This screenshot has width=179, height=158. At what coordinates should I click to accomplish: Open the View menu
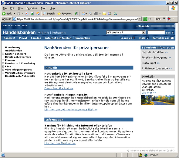pos(21,8)
